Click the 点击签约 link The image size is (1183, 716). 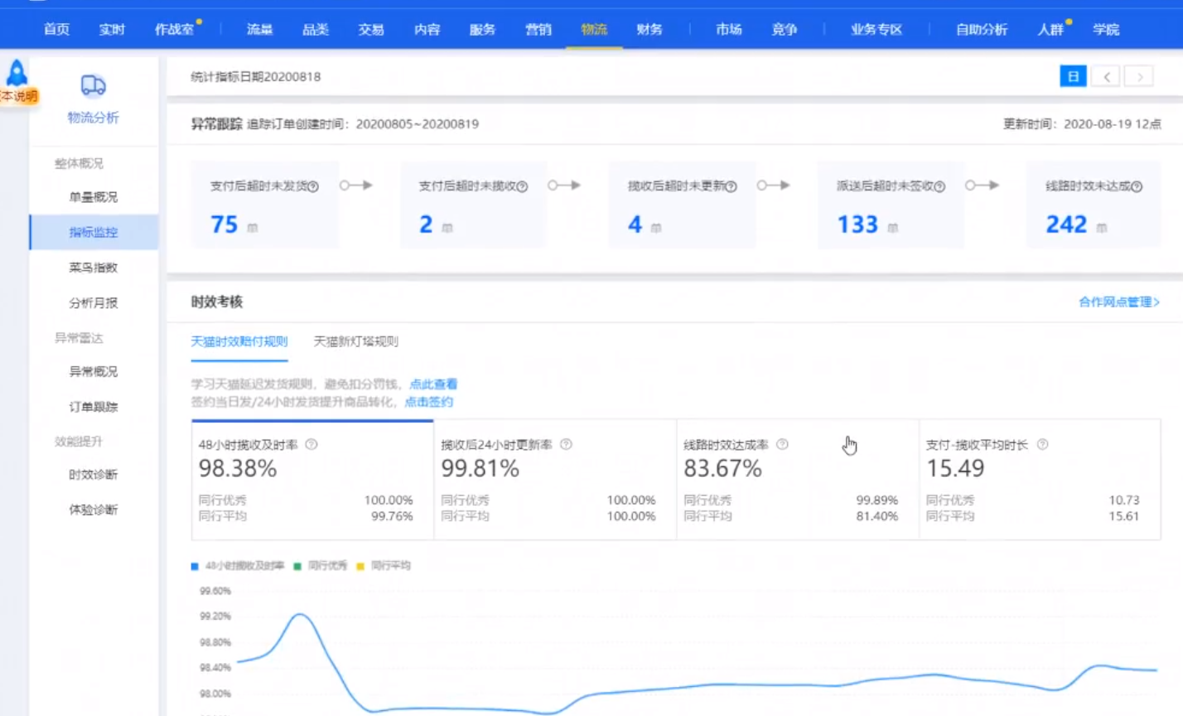pyautogui.click(x=428, y=402)
